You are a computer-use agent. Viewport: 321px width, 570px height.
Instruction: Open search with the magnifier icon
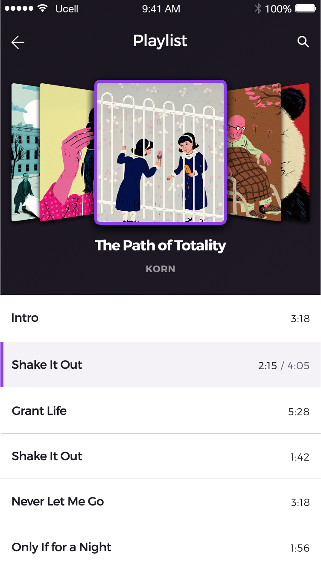point(303,41)
